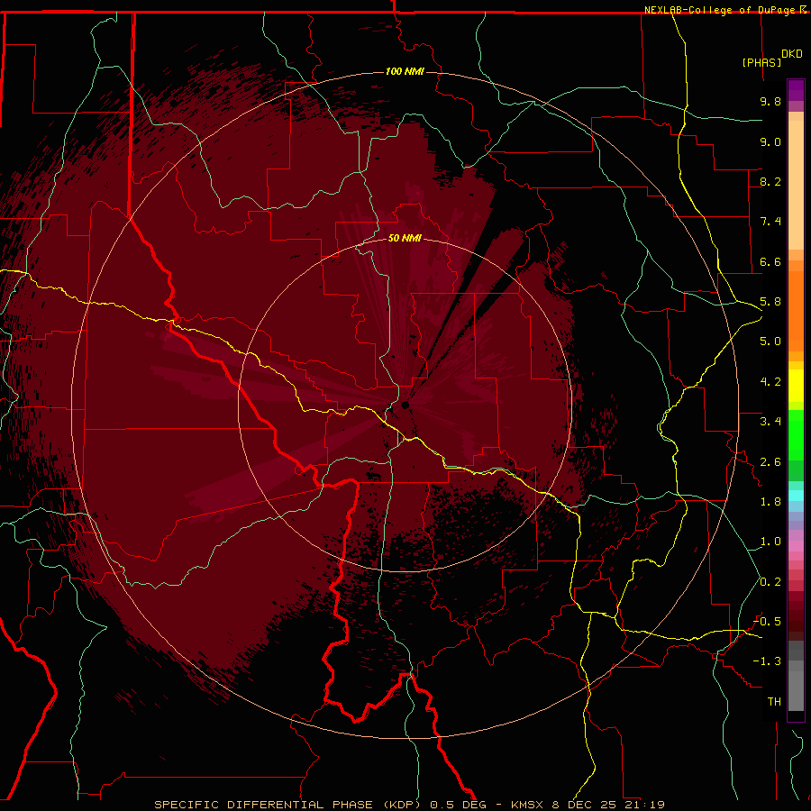811x811 pixels.
Task: Click the 8.2 color scale label
Action: tap(770, 181)
